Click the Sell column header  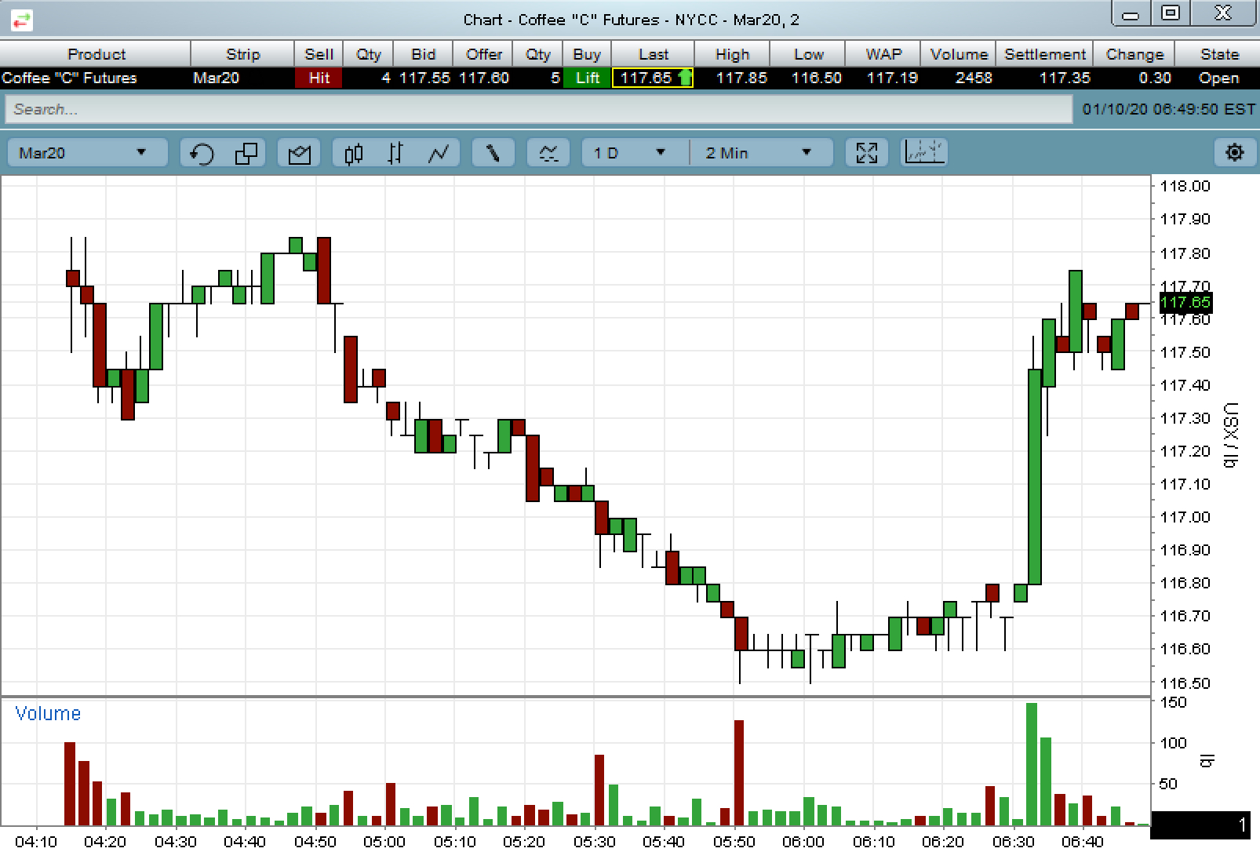tap(319, 54)
